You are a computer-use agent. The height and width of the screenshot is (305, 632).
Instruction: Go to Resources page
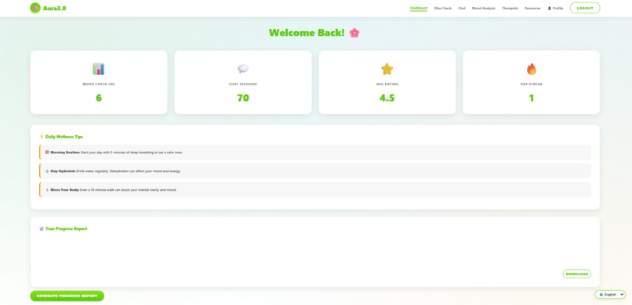[532, 8]
